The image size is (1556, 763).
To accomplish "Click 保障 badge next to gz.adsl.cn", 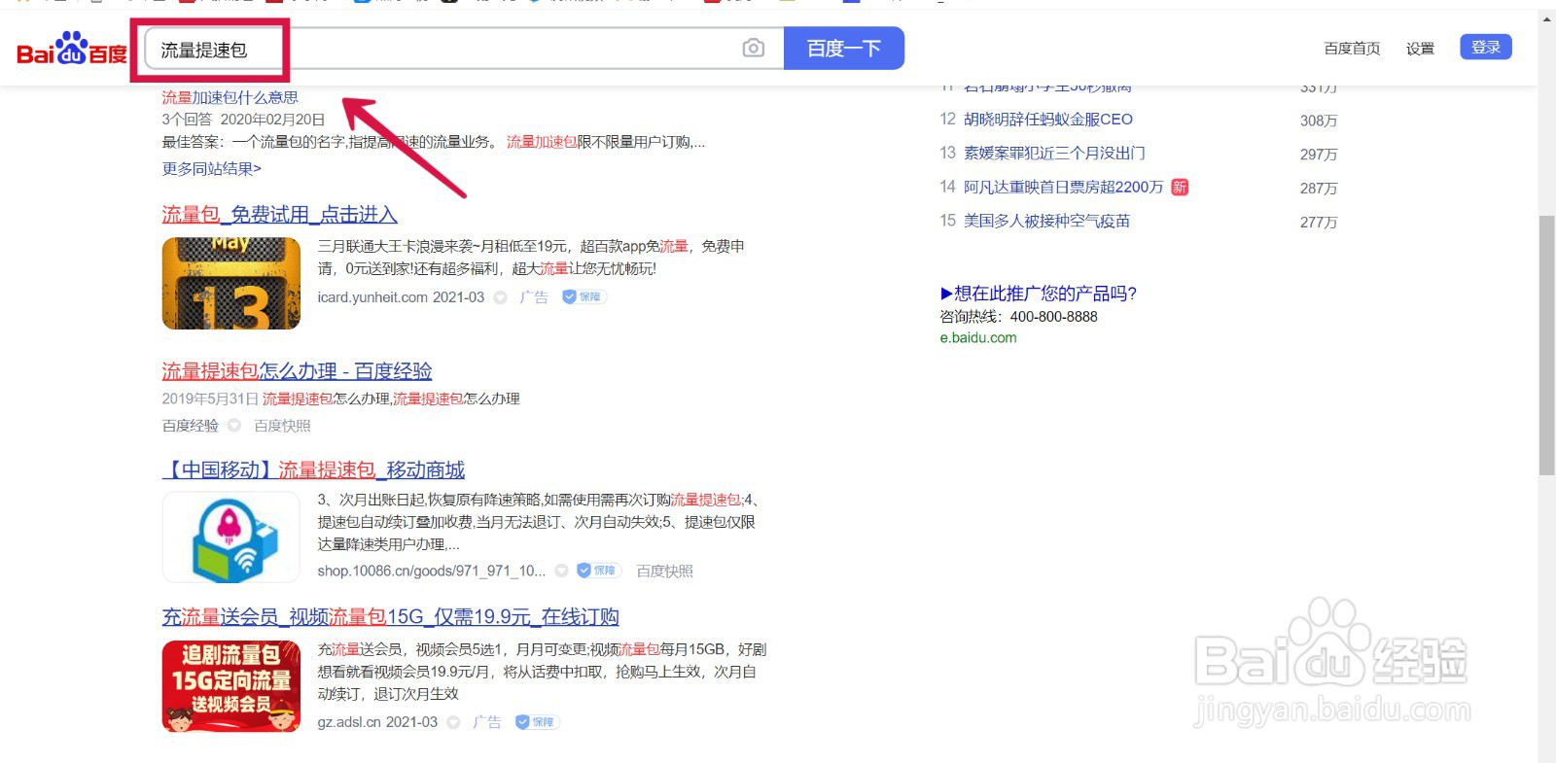I will click(537, 722).
